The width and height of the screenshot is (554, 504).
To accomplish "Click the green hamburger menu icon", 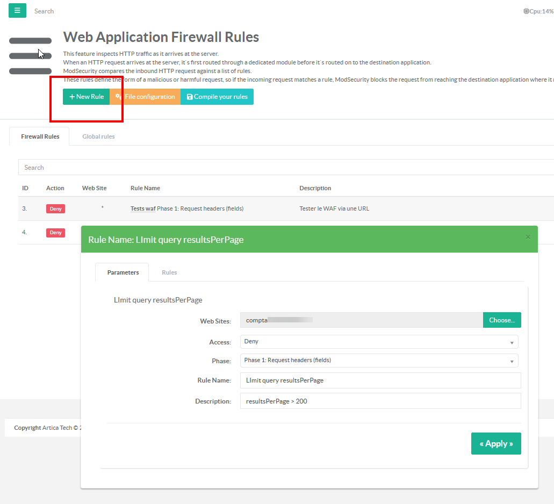I will [x=17, y=10].
